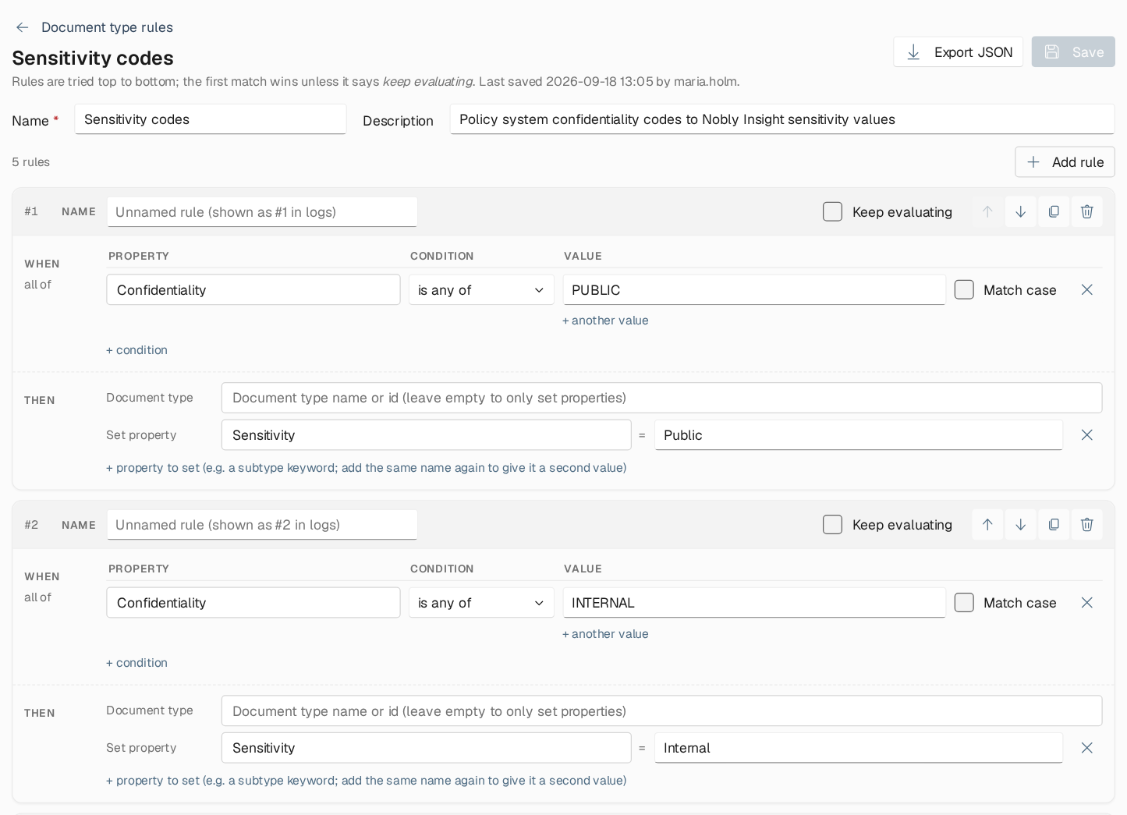This screenshot has width=1127, height=815.
Task: Add a condition to rule #1
Action: (137, 350)
